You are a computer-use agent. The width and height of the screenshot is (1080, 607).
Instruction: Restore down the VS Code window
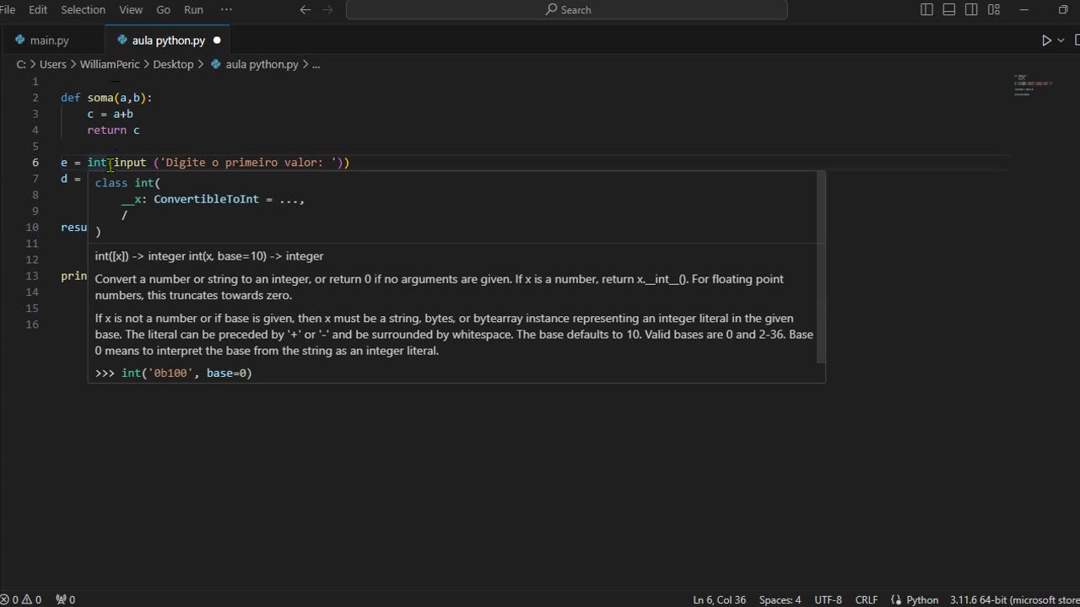pos(1063,10)
